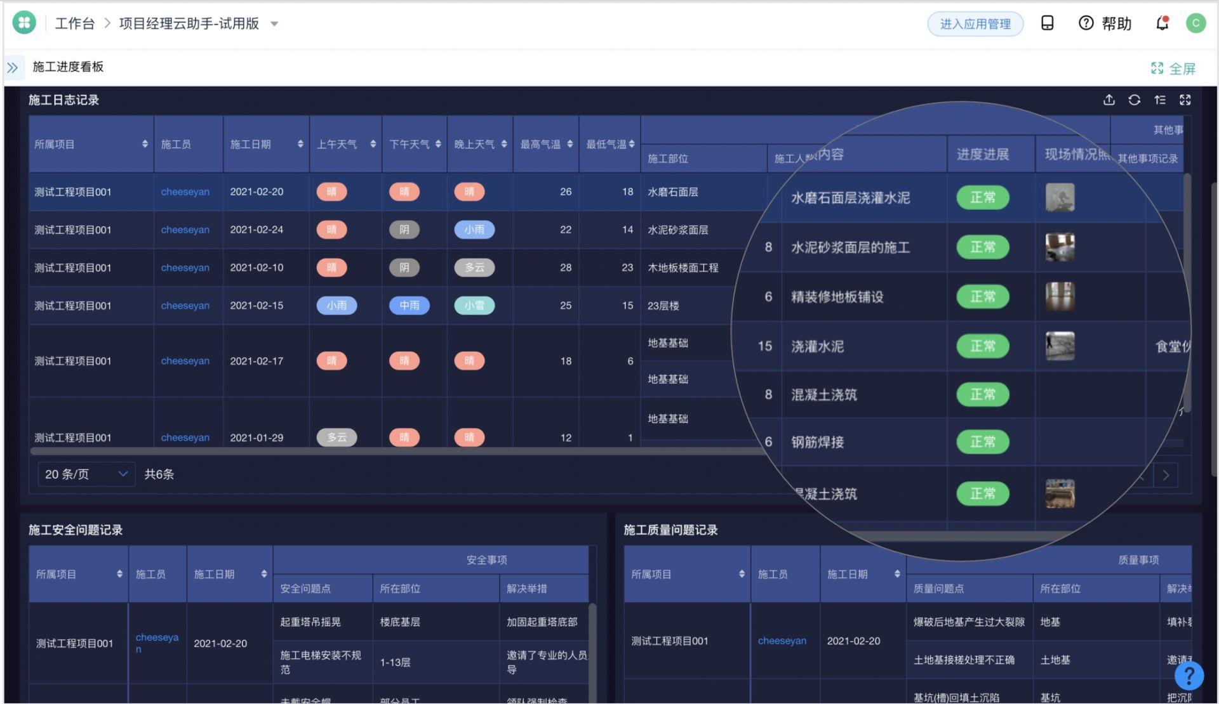
Task: Sort by 晚上天气 column
Action: 504,144
